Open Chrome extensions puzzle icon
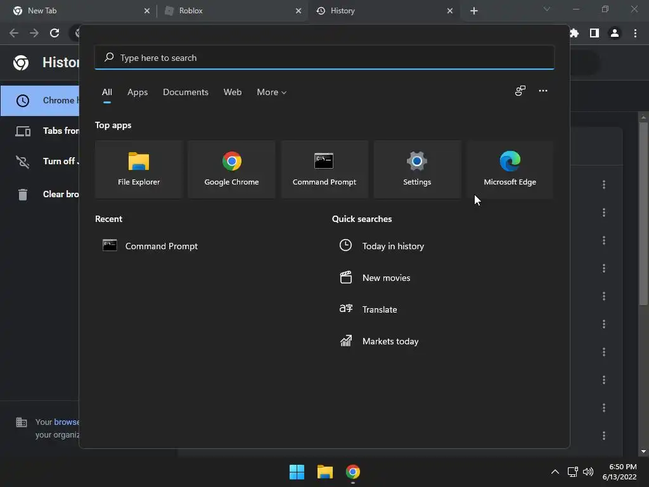Screen dimensions: 649x487 click(574, 33)
